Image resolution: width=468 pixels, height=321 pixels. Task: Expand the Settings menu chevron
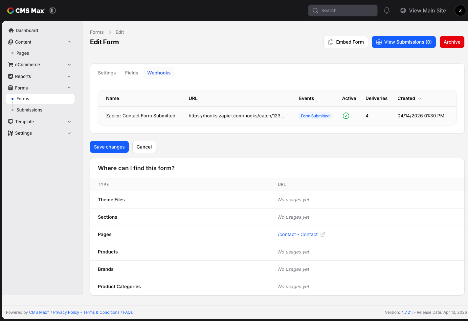pyautogui.click(x=69, y=133)
